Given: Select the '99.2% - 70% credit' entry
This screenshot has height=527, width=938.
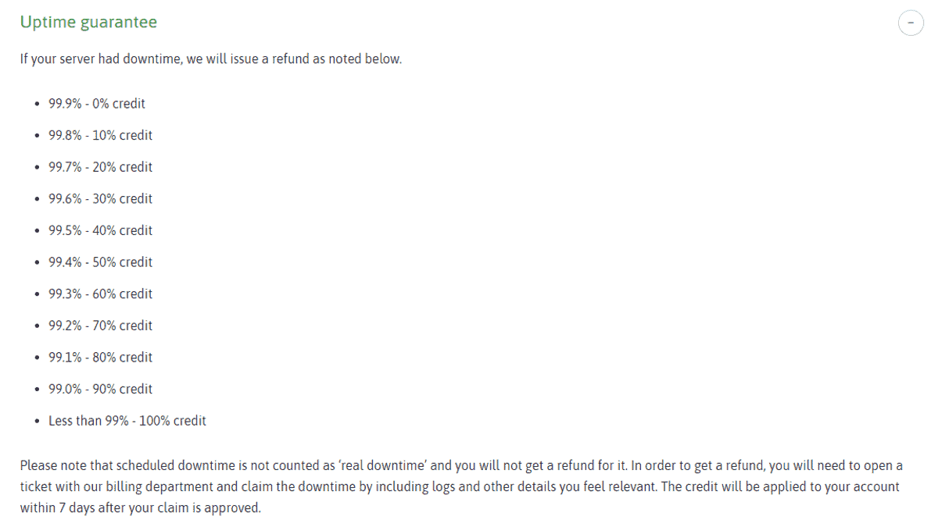Looking at the screenshot, I should 100,326.
